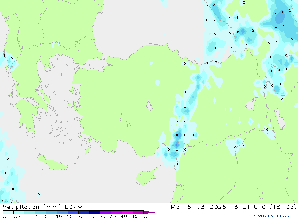Pick the 10–15 mm legend color swatch
The width and height of the screenshot is (298, 218).
coord(62,212)
